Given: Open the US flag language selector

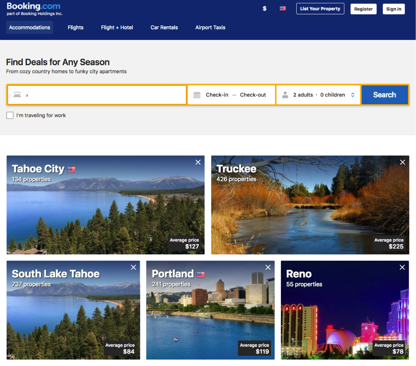Looking at the screenshot, I should (283, 9).
